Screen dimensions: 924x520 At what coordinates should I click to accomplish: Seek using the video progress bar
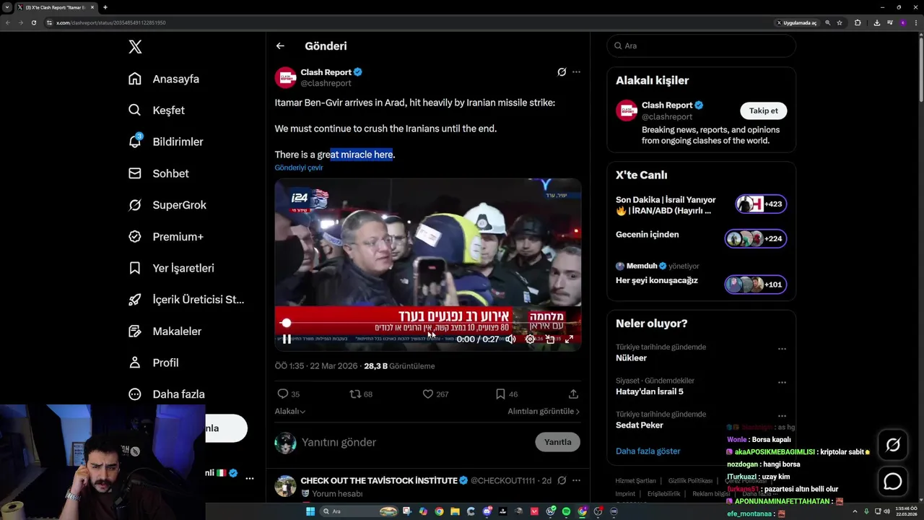[428, 323]
